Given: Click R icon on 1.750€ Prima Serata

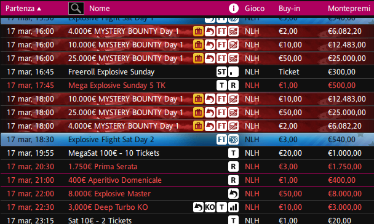Looking at the screenshot, I should point(233,167).
